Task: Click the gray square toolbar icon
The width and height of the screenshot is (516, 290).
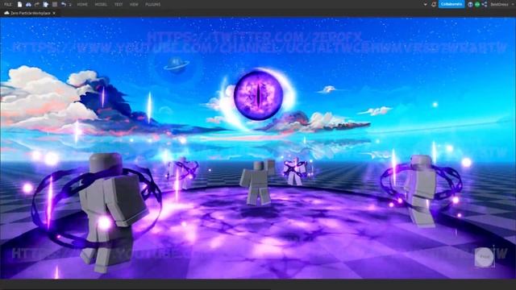Action: 55,4
